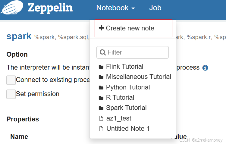Open the Notebook dropdown caret
This screenshot has width=226, height=144.
pyautogui.click(x=133, y=8)
